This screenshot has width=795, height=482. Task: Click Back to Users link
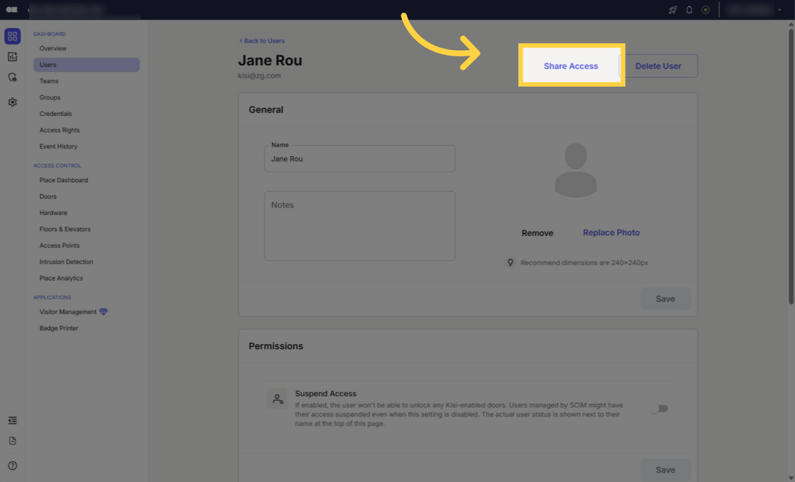(262, 40)
